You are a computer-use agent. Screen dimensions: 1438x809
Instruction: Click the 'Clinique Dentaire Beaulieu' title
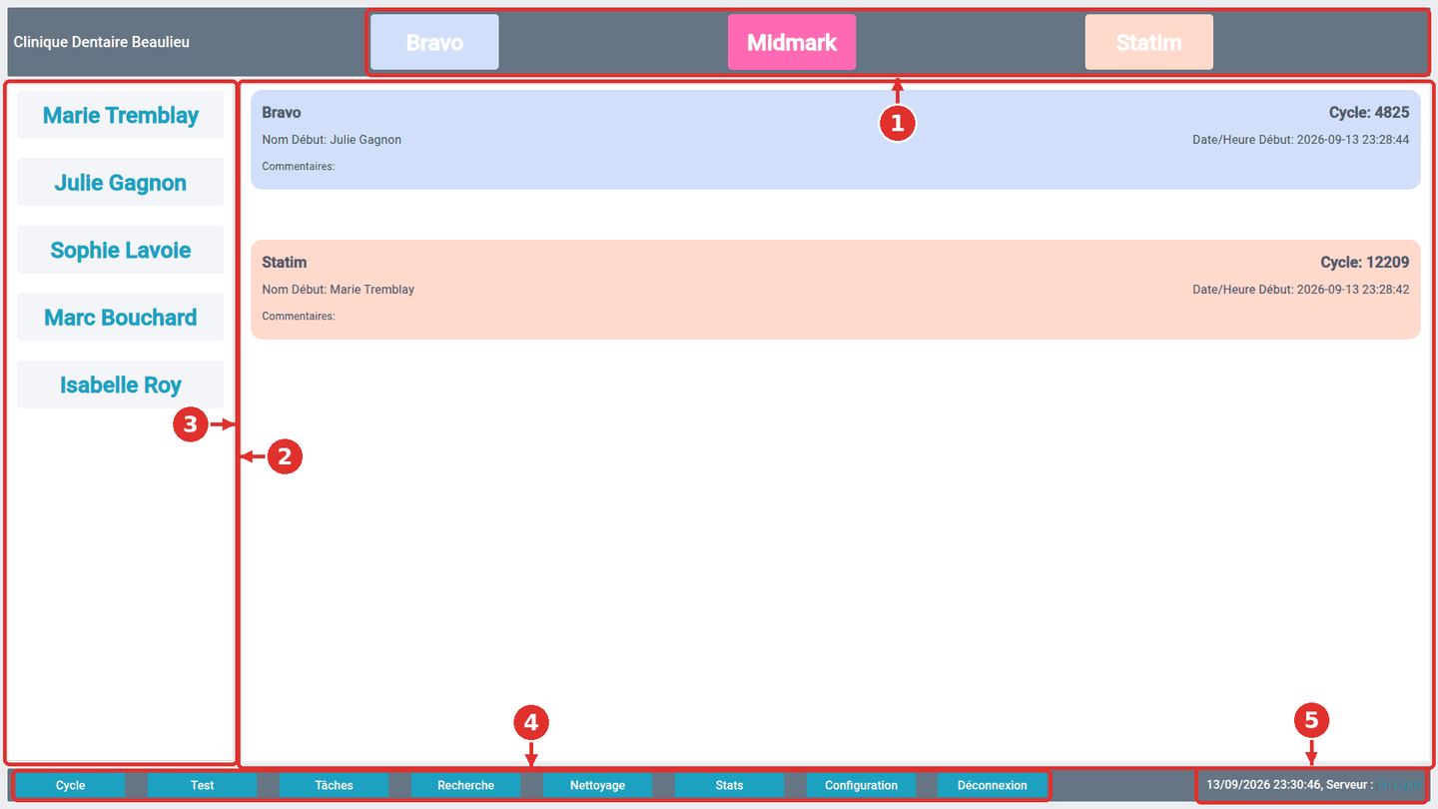[101, 42]
